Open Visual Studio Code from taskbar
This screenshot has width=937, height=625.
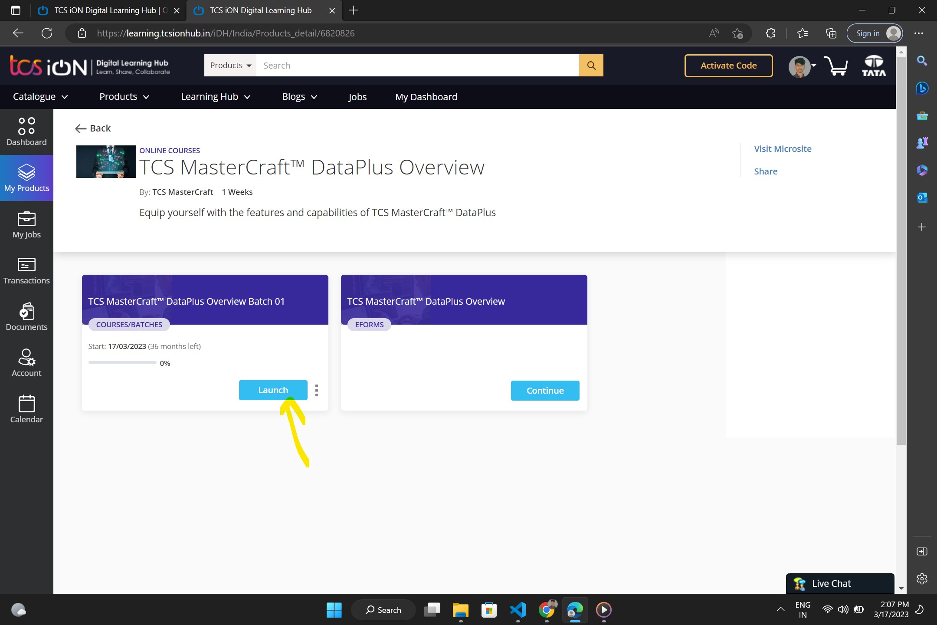[518, 610]
